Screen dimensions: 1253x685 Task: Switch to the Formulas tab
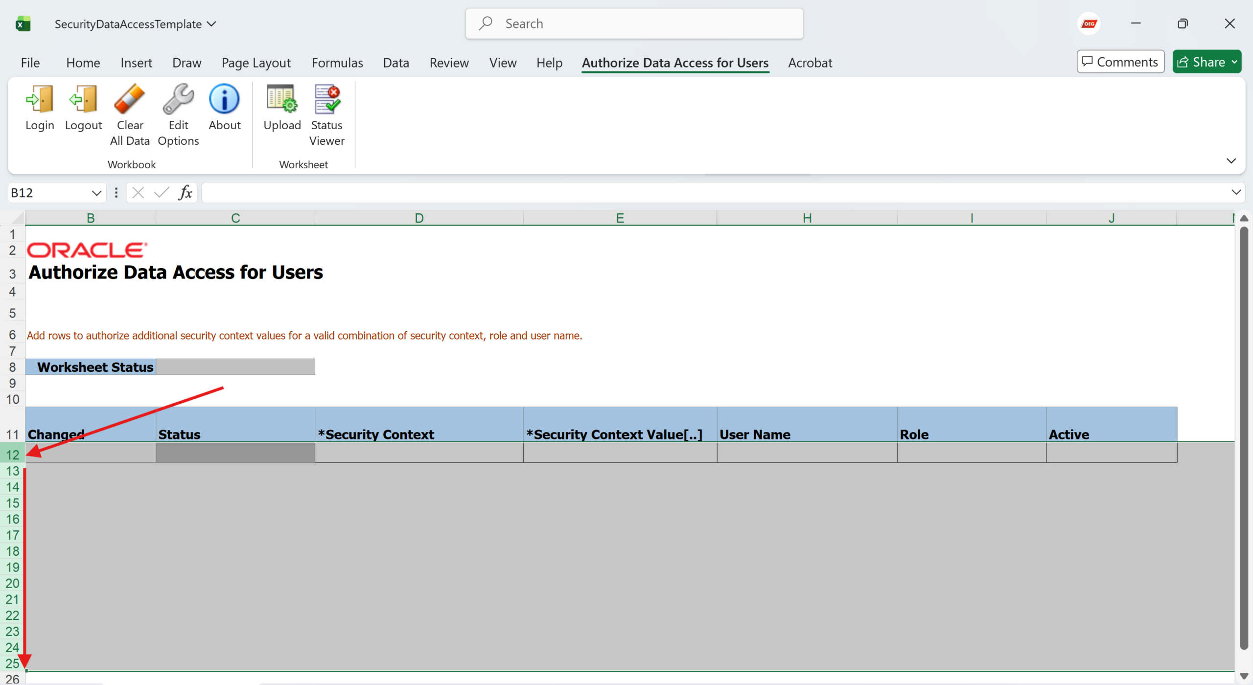[337, 63]
